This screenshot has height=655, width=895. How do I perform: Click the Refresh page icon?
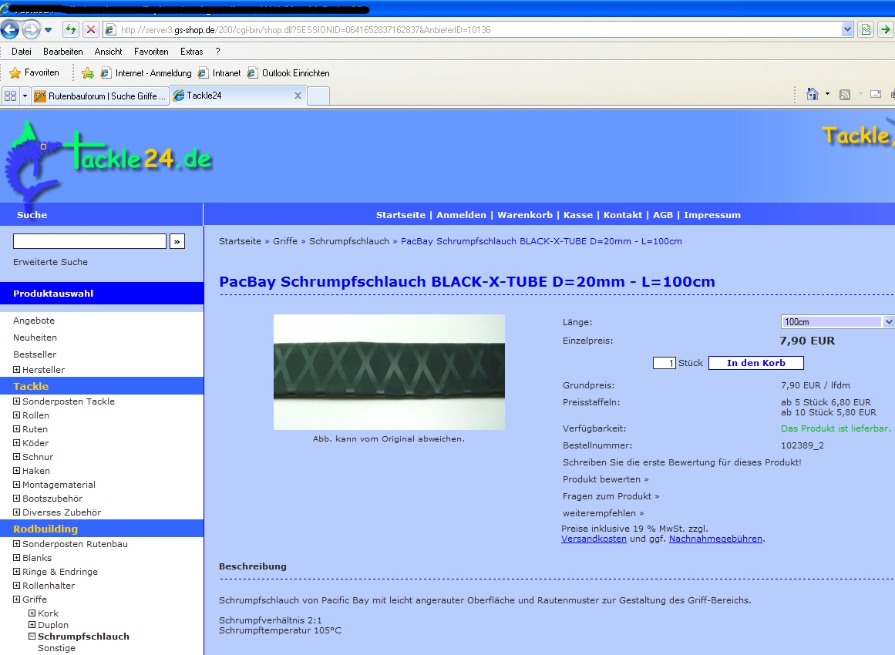[x=71, y=30]
